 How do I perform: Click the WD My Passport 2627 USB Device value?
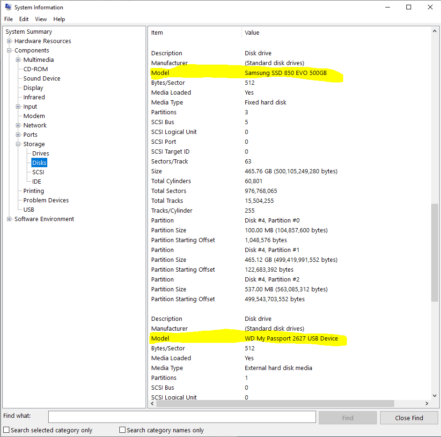[291, 339]
